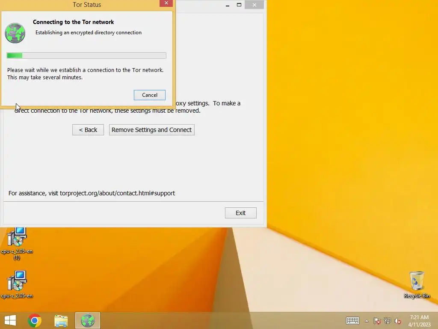Click 'Connecting to the Tor network' heading
Screen dimensions: 438x329
point(74,22)
